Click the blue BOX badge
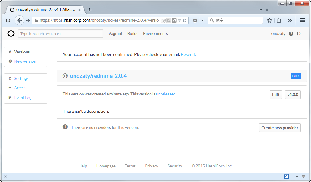The height and width of the screenshot is (182, 311). [x=296, y=76]
